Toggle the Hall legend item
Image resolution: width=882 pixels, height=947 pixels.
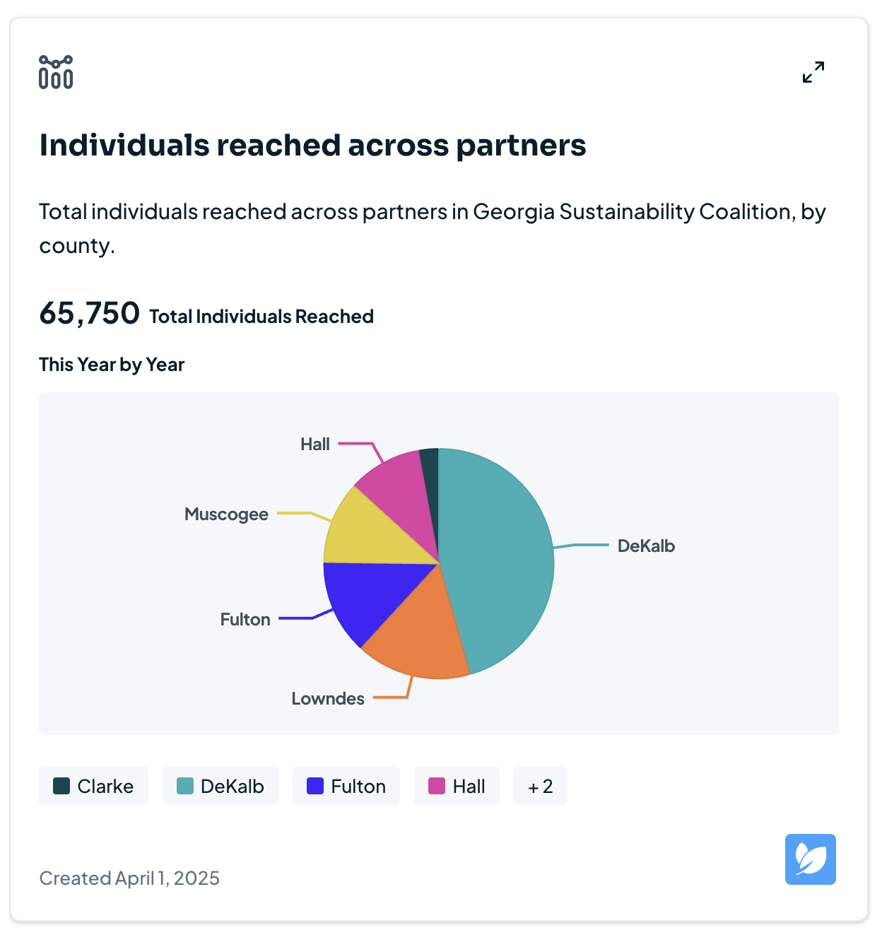(x=457, y=786)
